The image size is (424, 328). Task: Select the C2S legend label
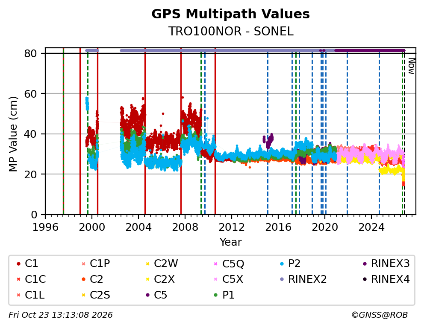100,295
